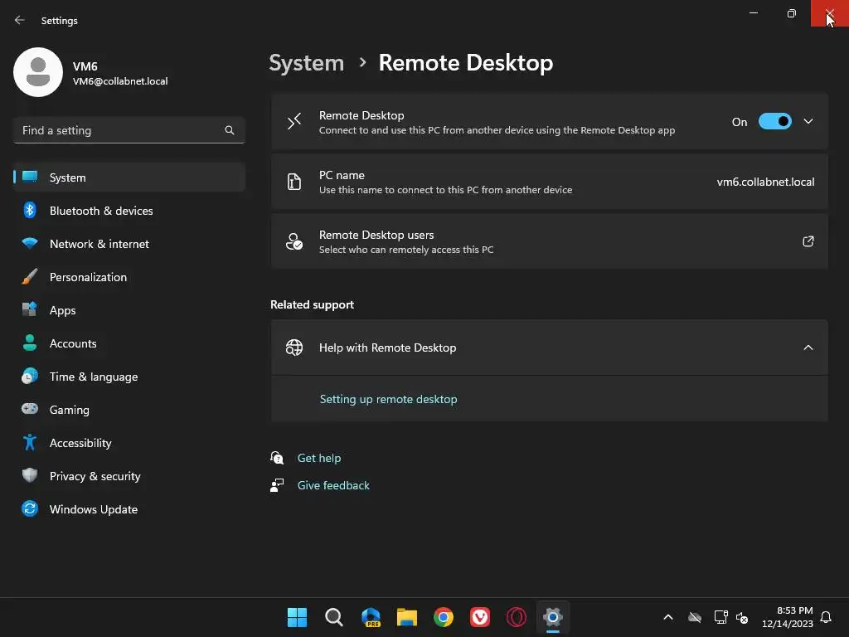Open Time & language settings

click(x=129, y=377)
